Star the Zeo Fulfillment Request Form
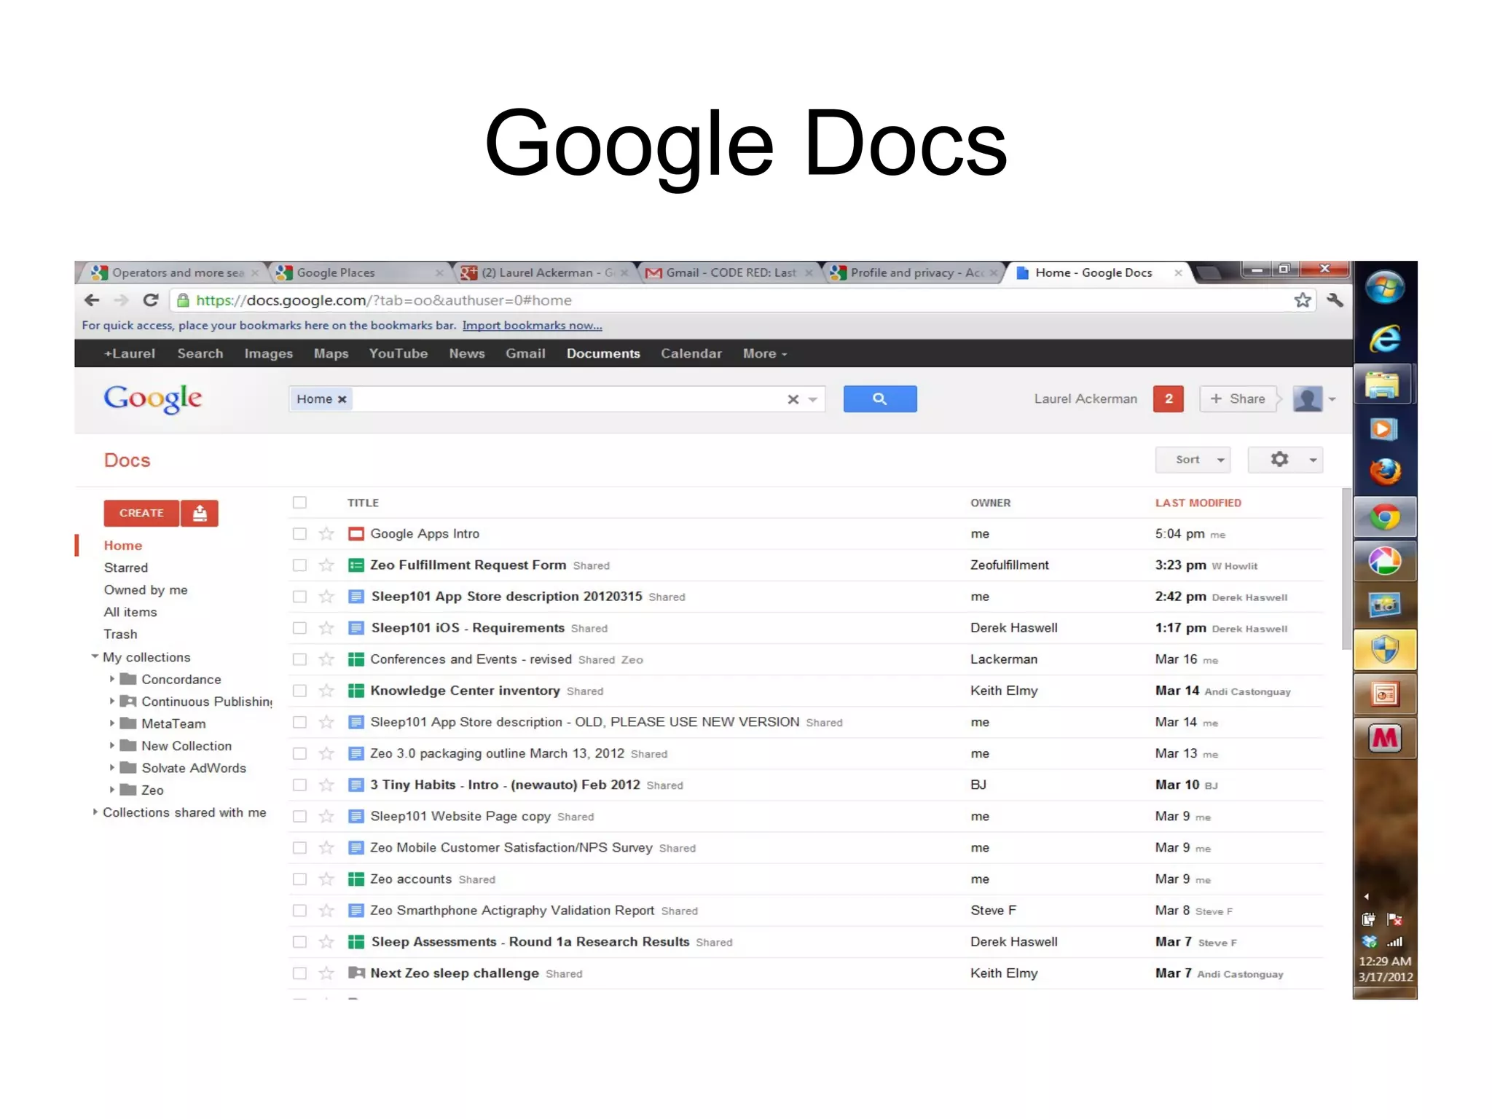The width and height of the screenshot is (1492, 1119). (326, 565)
